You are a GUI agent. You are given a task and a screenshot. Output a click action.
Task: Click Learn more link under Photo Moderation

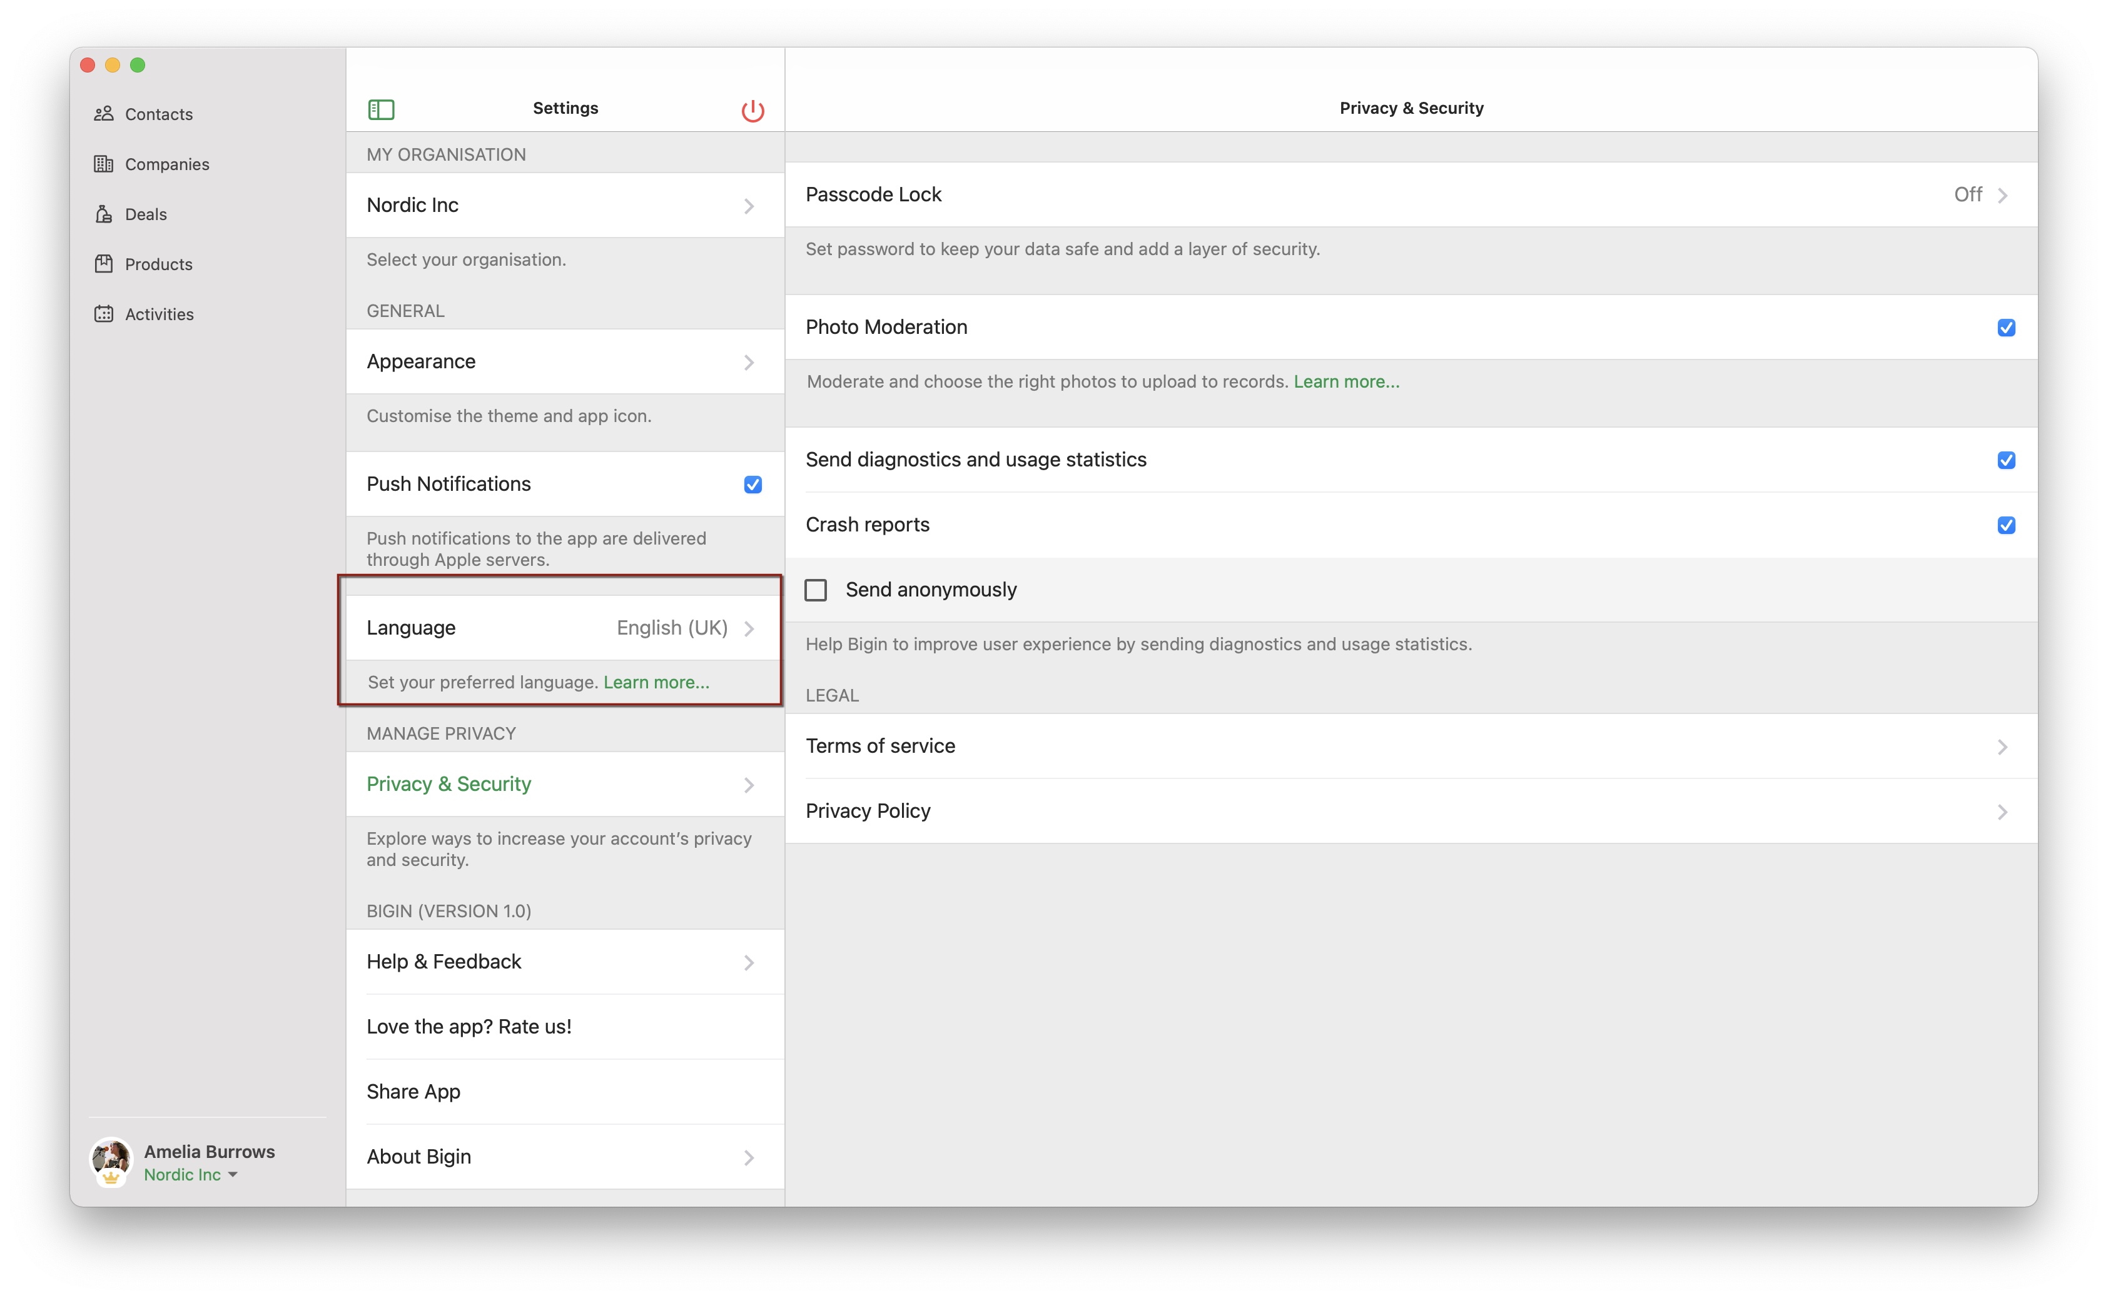click(x=1345, y=381)
